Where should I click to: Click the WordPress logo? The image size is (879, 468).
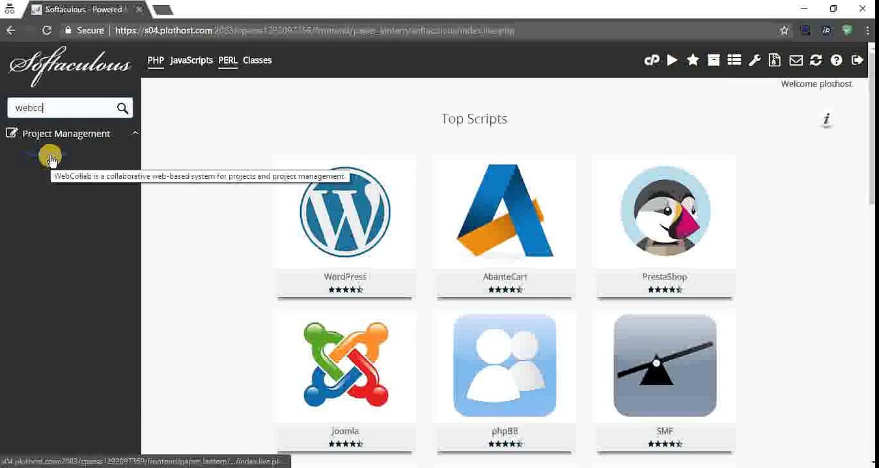[x=345, y=212]
